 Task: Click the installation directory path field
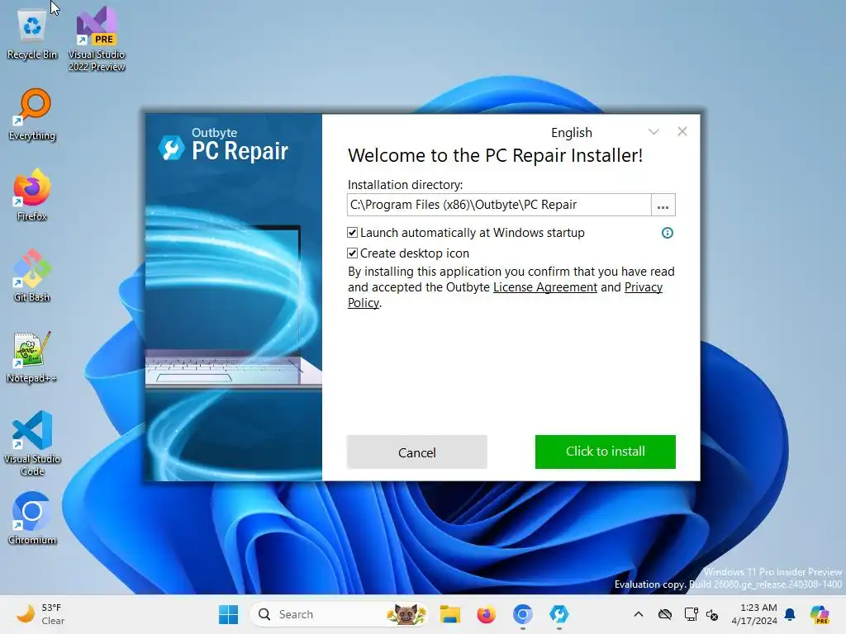point(499,205)
